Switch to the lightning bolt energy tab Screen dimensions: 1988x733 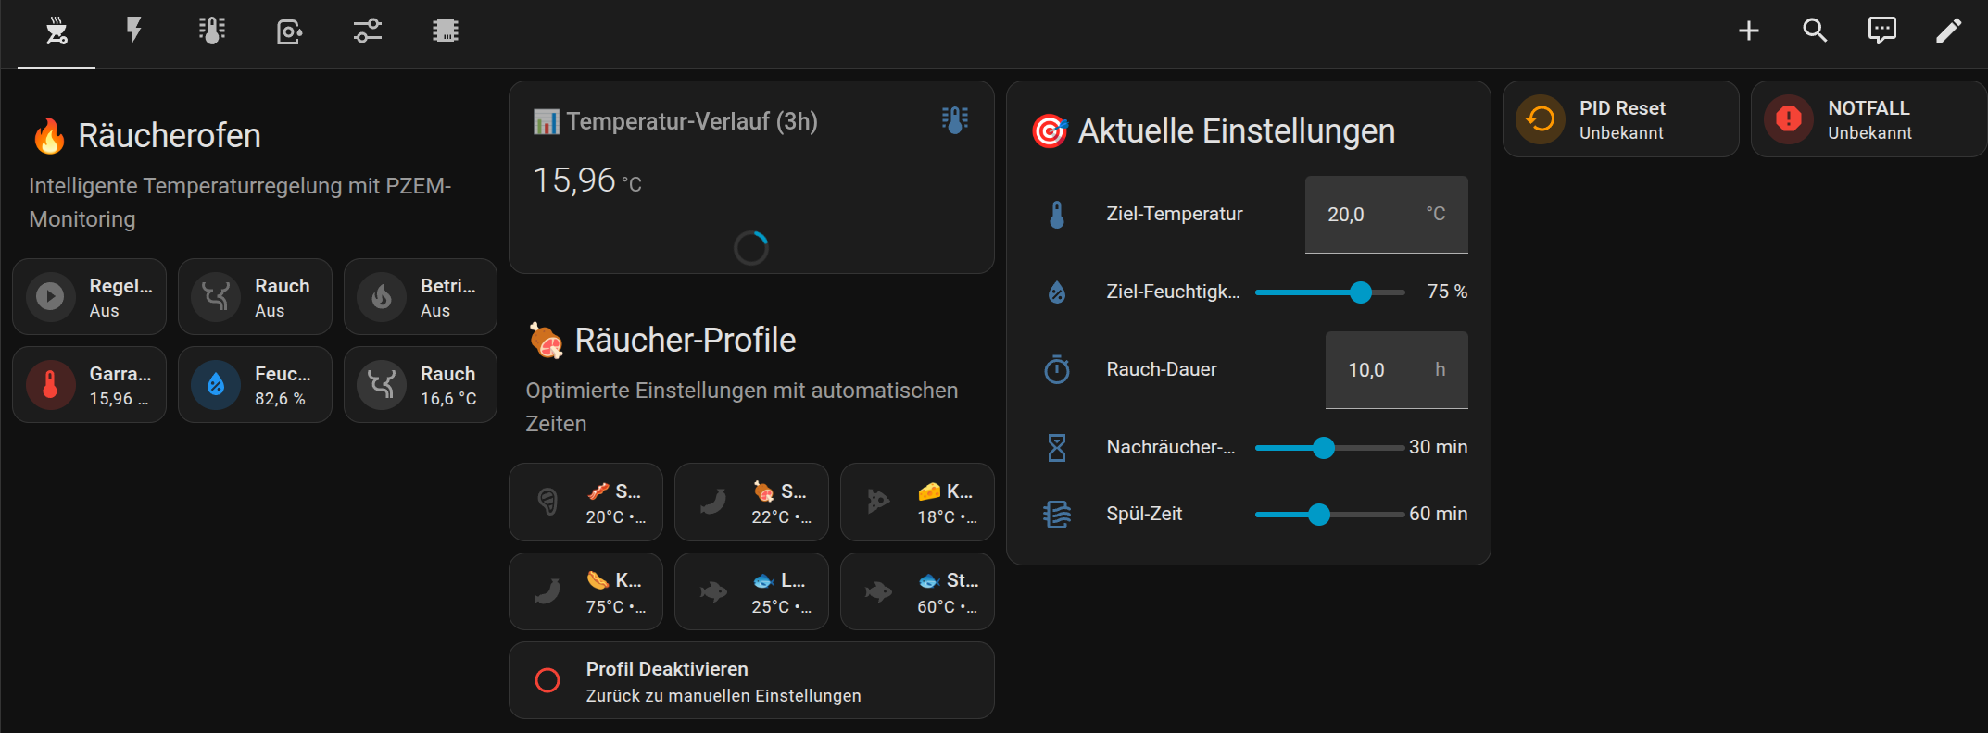(133, 31)
